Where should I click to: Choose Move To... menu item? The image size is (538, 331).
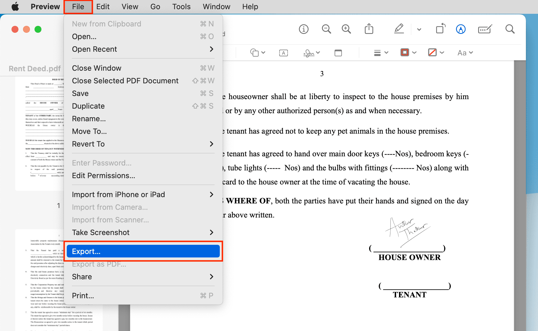pyautogui.click(x=143, y=131)
